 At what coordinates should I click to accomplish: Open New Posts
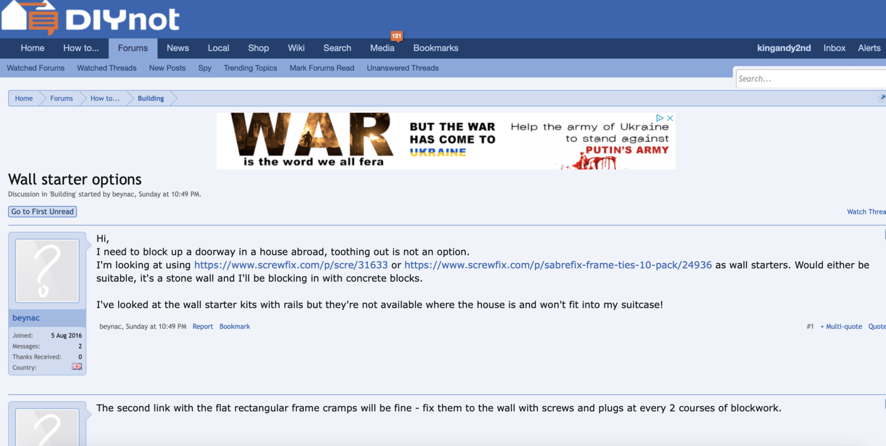167,68
